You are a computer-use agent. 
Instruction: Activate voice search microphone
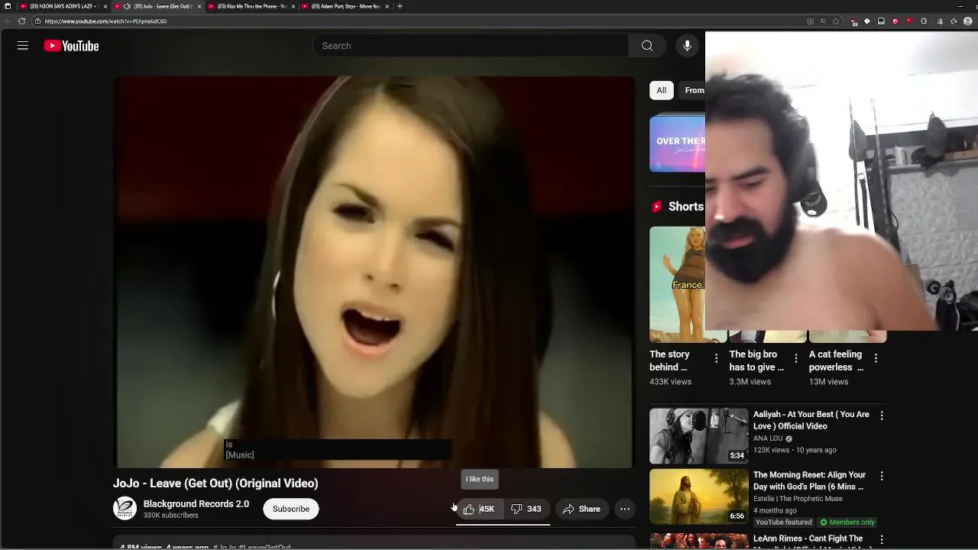tap(687, 46)
